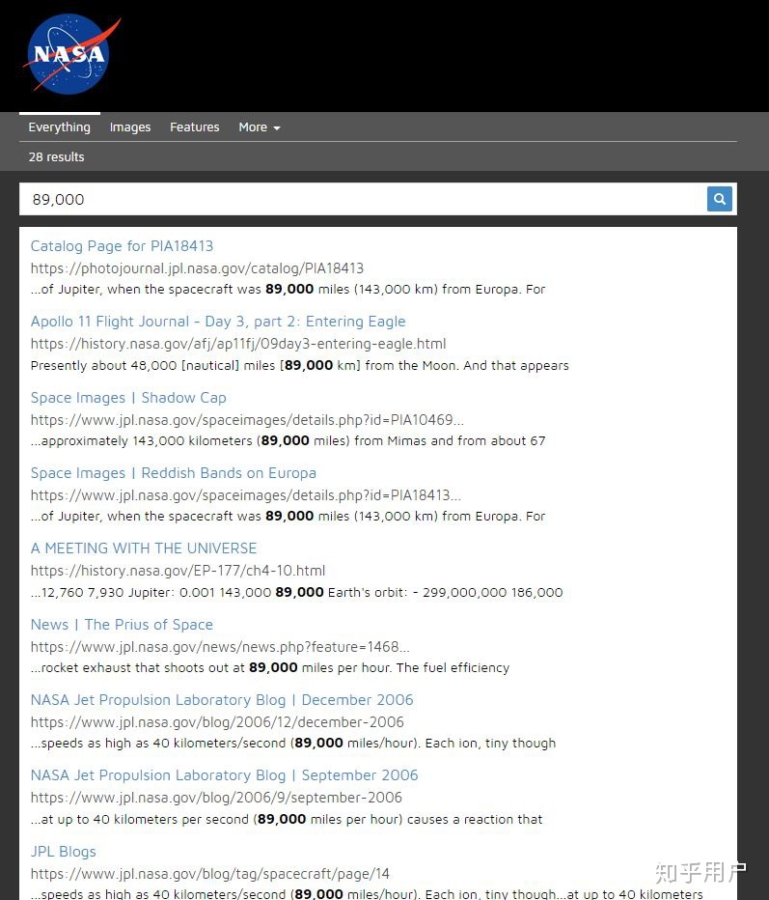
Task: Click the '28 results' count text
Action: click(56, 156)
